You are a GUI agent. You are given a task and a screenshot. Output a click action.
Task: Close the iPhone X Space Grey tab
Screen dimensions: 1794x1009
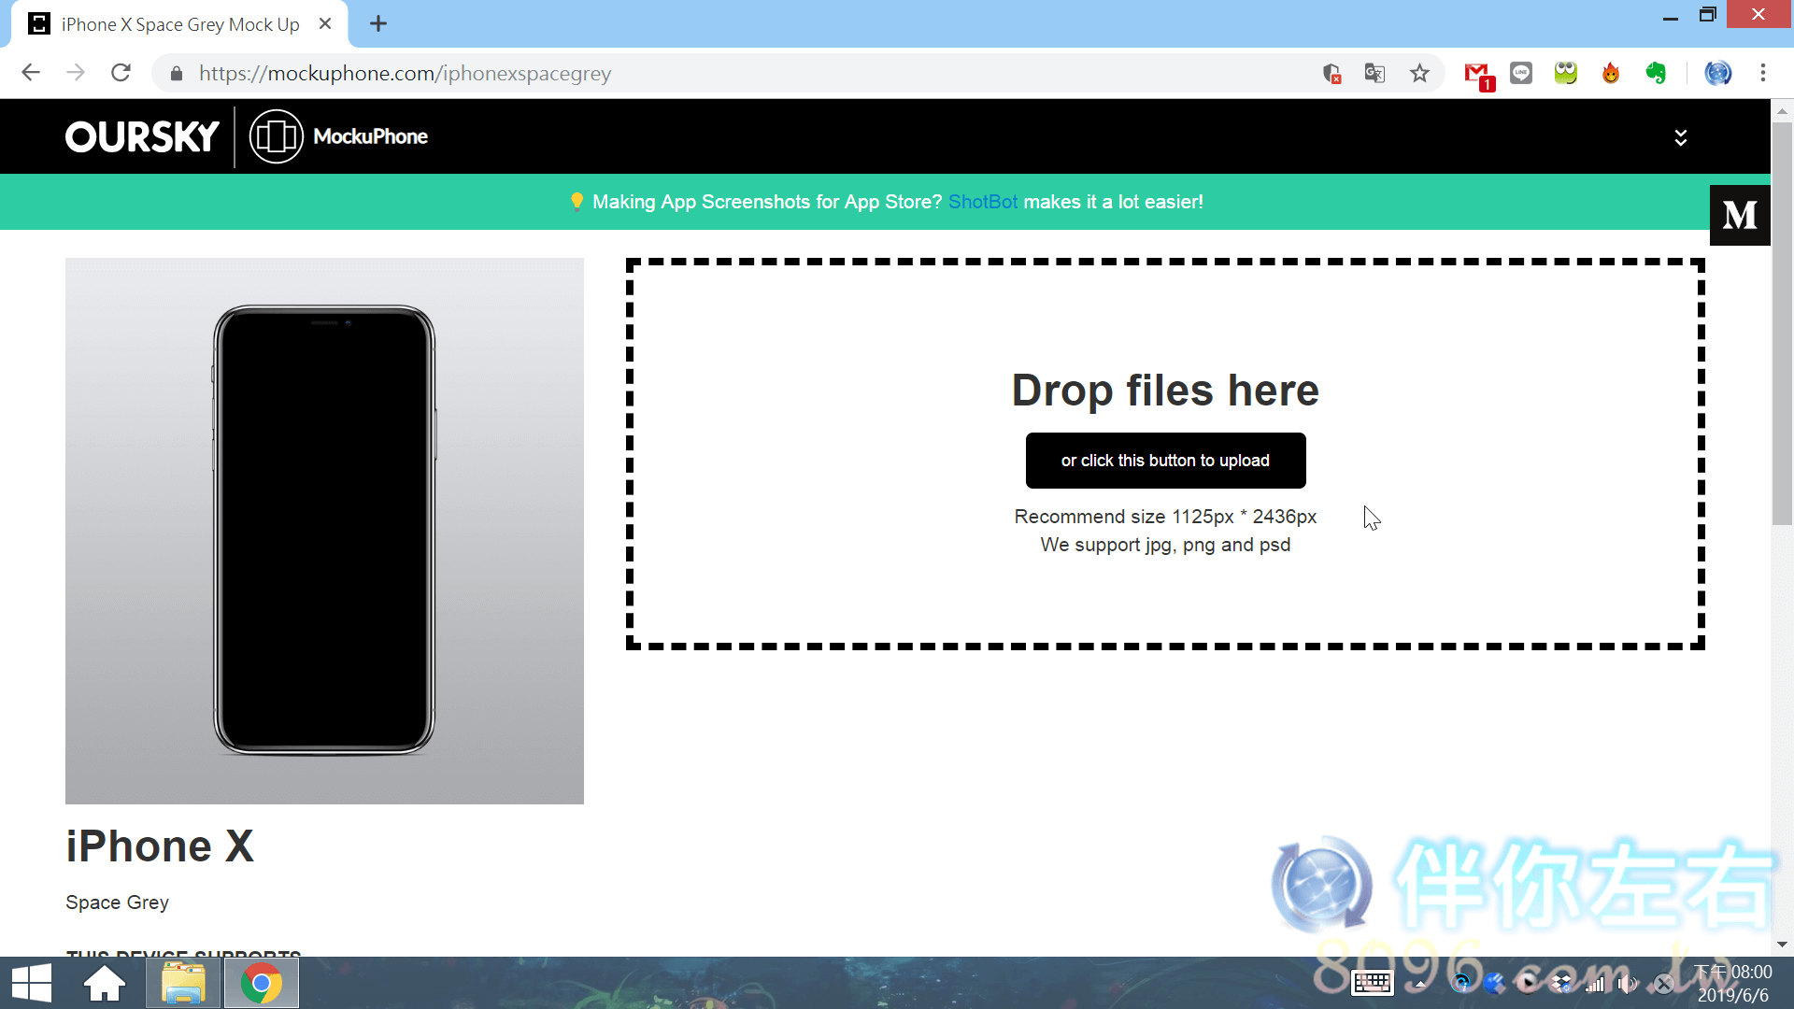point(325,24)
